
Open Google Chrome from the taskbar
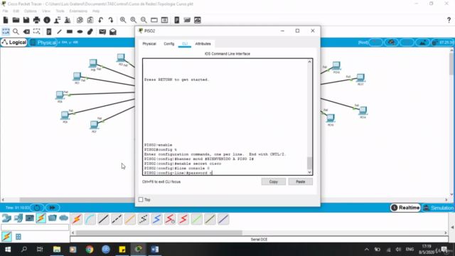click(x=90, y=250)
